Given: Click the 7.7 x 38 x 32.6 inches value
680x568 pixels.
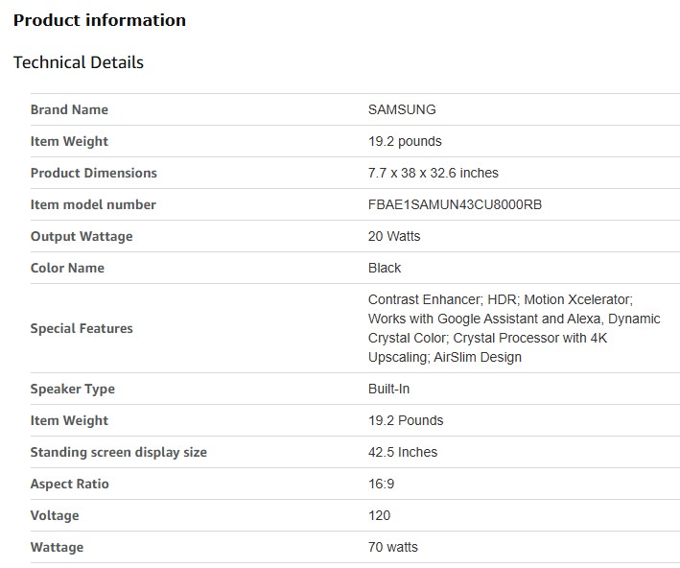Looking at the screenshot, I should coord(433,173).
